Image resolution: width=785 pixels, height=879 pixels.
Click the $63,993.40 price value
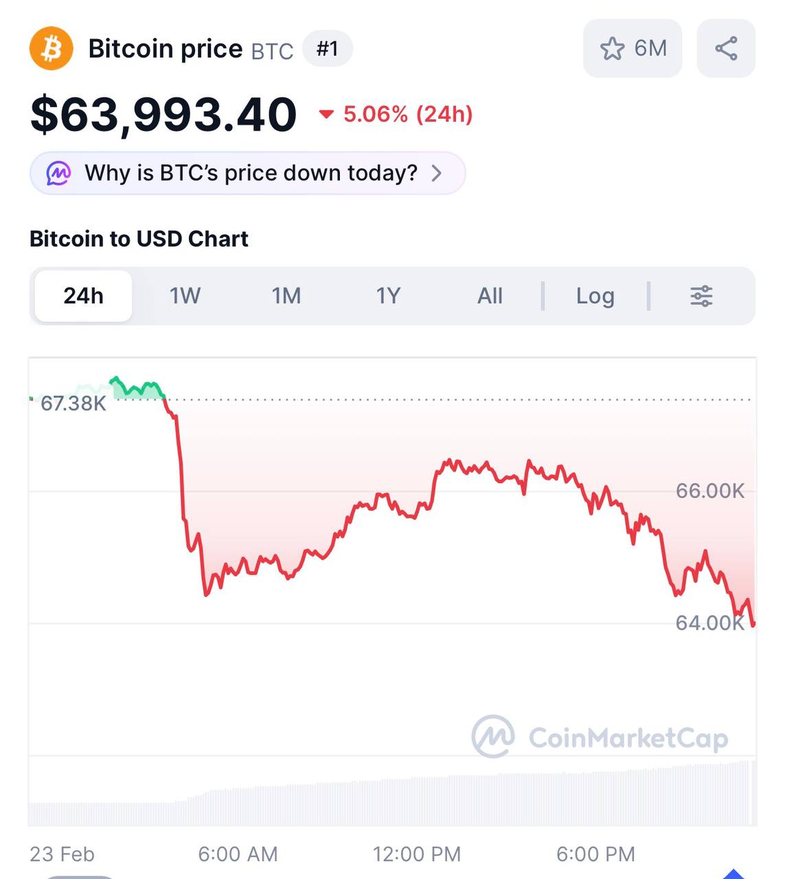[x=163, y=114]
